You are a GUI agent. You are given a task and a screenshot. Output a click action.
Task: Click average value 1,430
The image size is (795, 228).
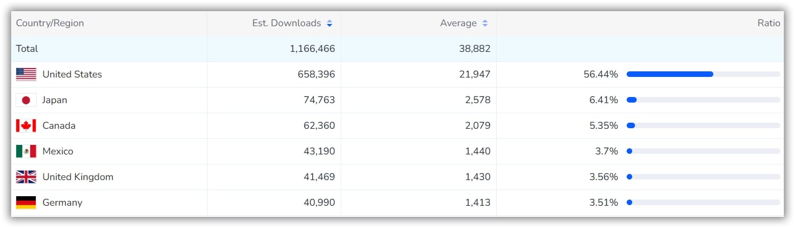point(478,177)
